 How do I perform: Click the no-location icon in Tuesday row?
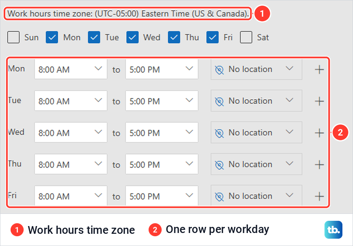pyautogui.click(x=219, y=102)
